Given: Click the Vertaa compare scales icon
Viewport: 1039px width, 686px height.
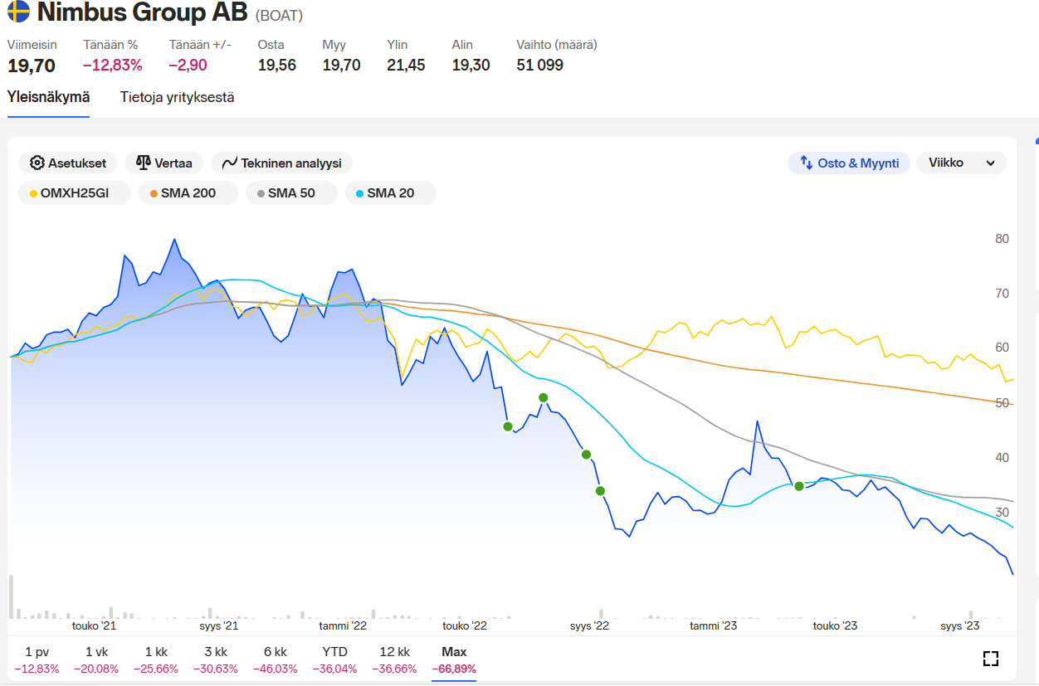Looking at the screenshot, I should coord(144,163).
